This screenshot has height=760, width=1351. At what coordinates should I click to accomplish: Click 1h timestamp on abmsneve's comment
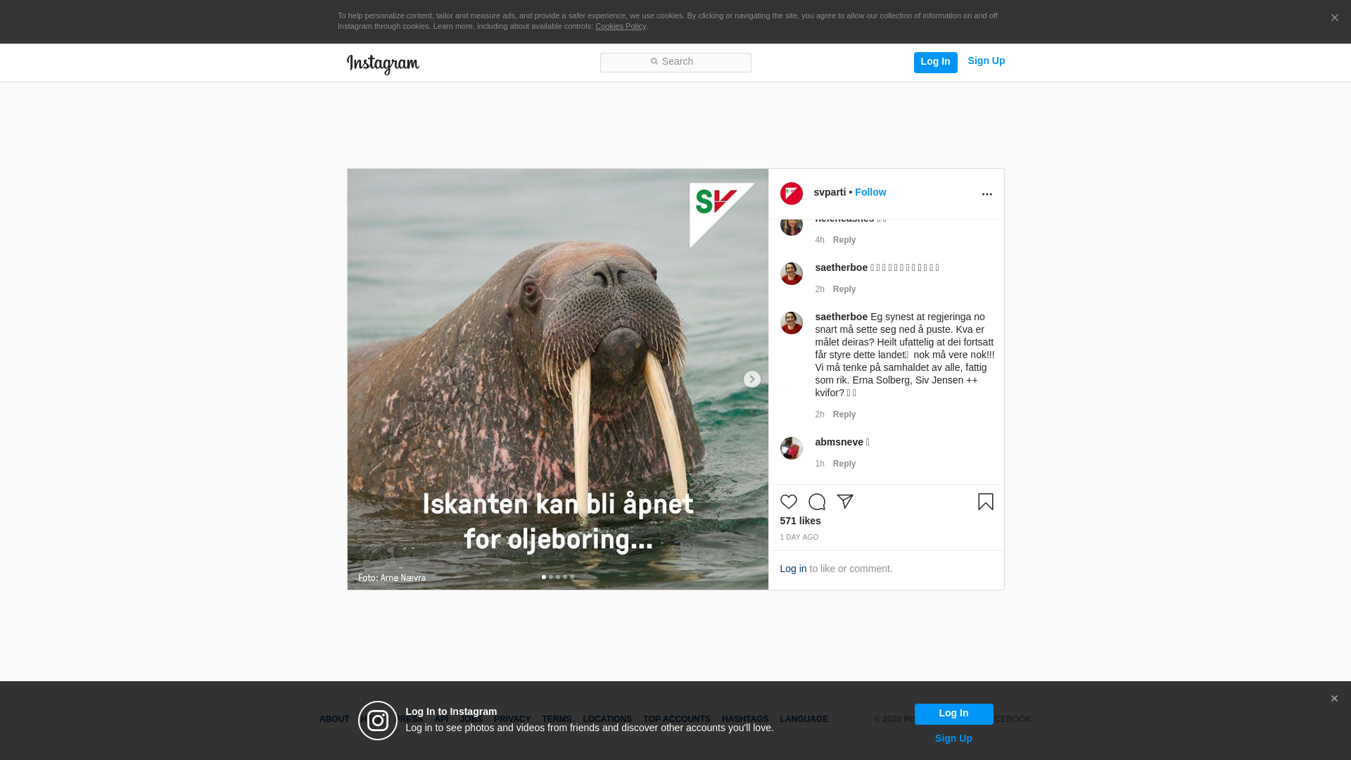pos(820,464)
